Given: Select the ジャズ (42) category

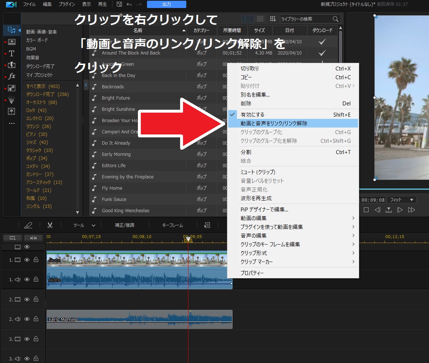Looking at the screenshot, I should click(37, 142).
